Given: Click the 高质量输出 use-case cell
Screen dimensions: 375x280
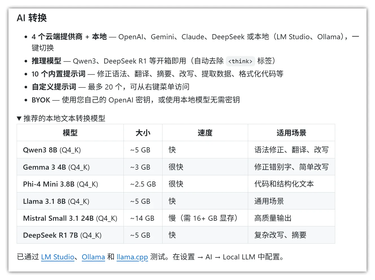Looking at the screenshot, I should coord(273,218).
